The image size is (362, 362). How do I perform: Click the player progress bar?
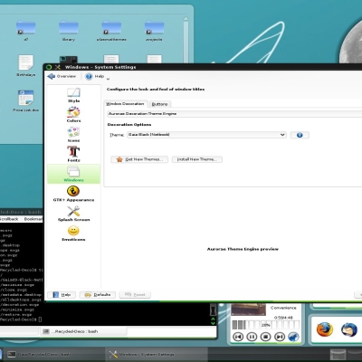tap(265, 325)
